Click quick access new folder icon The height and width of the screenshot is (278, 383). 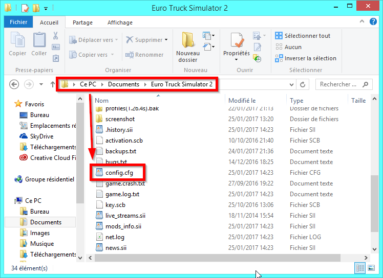pos(36,8)
